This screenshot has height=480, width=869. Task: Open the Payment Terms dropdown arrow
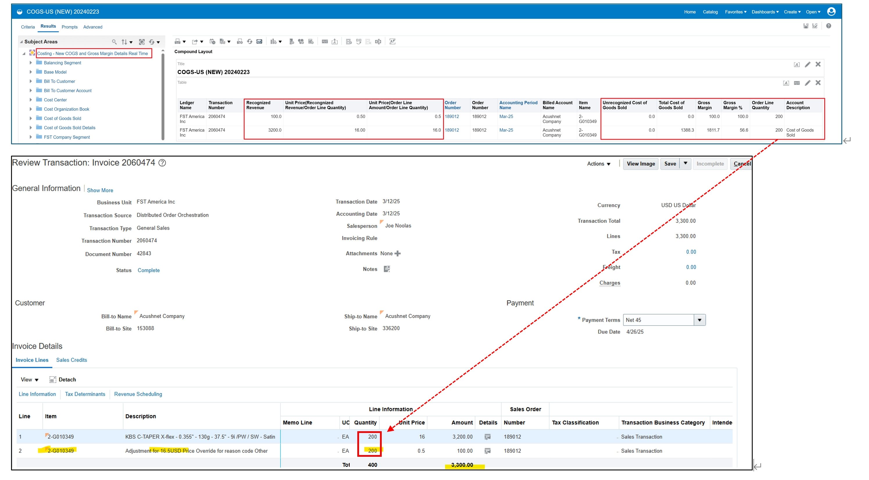699,320
